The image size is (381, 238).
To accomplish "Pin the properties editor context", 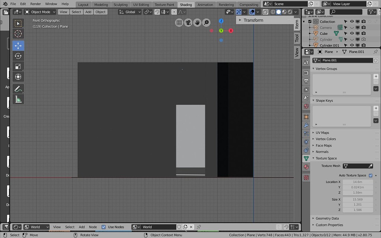I will 376,52.
